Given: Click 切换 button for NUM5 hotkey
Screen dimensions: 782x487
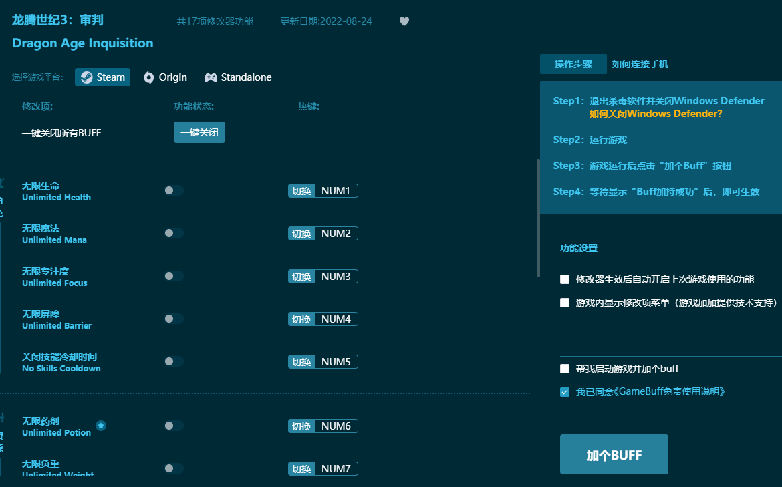Looking at the screenshot, I should pos(301,362).
